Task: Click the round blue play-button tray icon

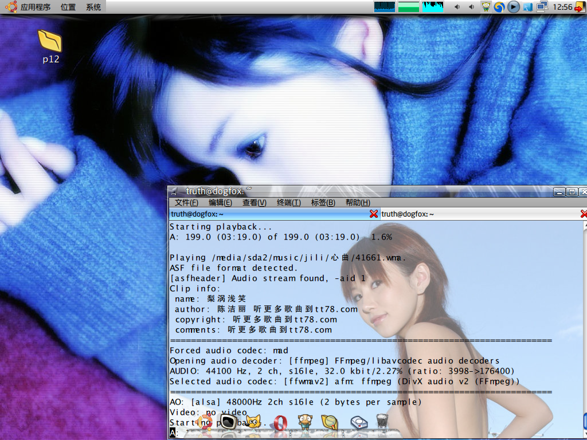Action: [x=513, y=7]
